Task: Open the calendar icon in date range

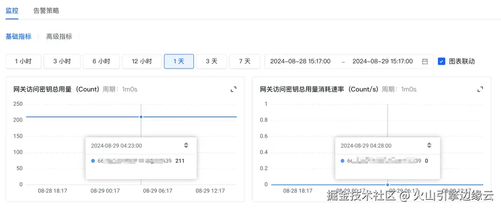Action: pyautogui.click(x=424, y=62)
